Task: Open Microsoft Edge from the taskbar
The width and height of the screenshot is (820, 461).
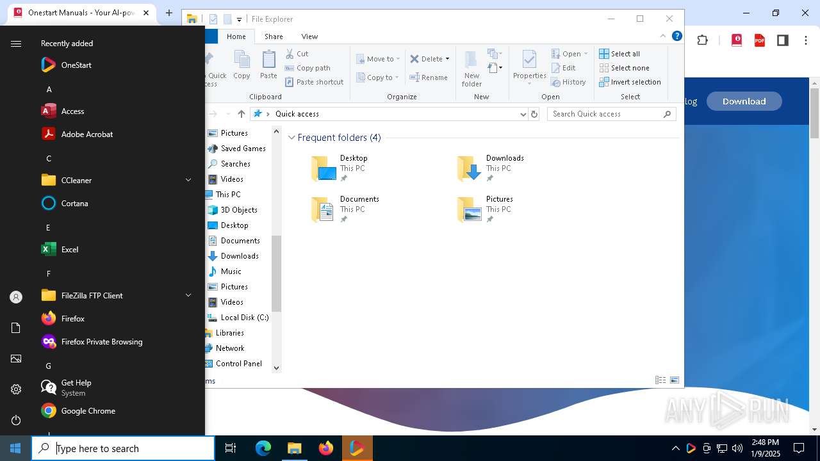Action: [x=263, y=448]
